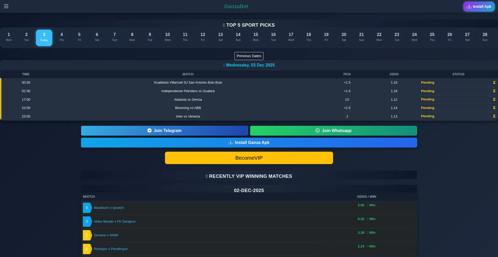Choose date 8 Mon
Viewport: 498px width, 257px height.
click(x=132, y=37)
